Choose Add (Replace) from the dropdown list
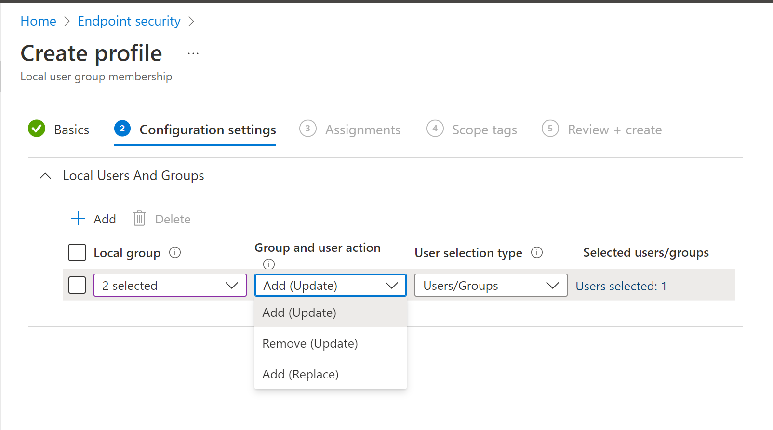 coord(300,374)
